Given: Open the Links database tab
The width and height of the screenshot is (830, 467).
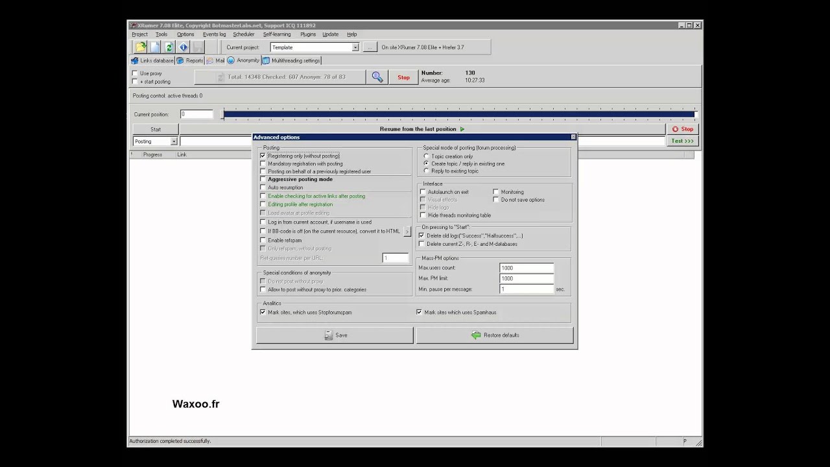Looking at the screenshot, I should pyautogui.click(x=152, y=60).
